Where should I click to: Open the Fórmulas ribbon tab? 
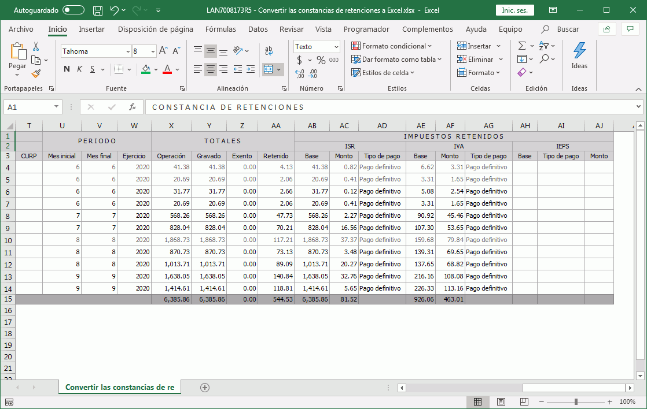tap(220, 29)
